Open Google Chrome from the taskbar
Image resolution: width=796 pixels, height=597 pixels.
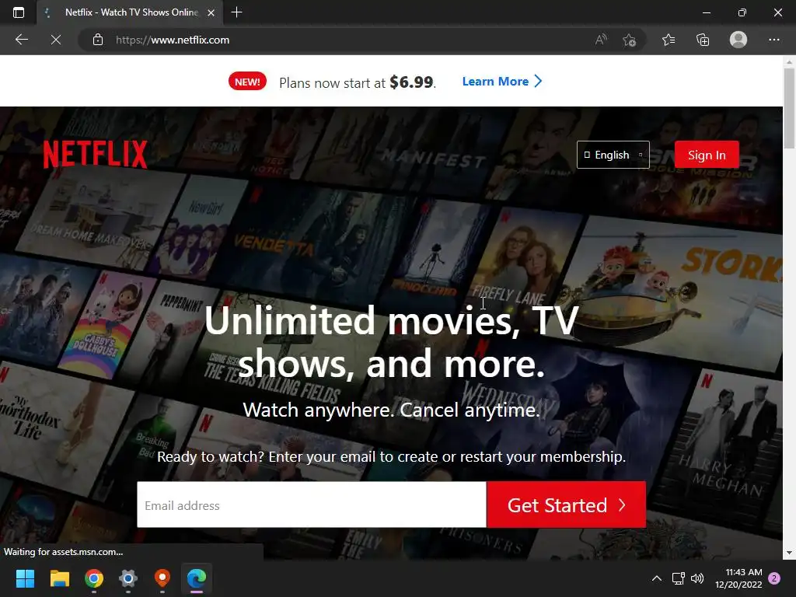click(x=94, y=578)
